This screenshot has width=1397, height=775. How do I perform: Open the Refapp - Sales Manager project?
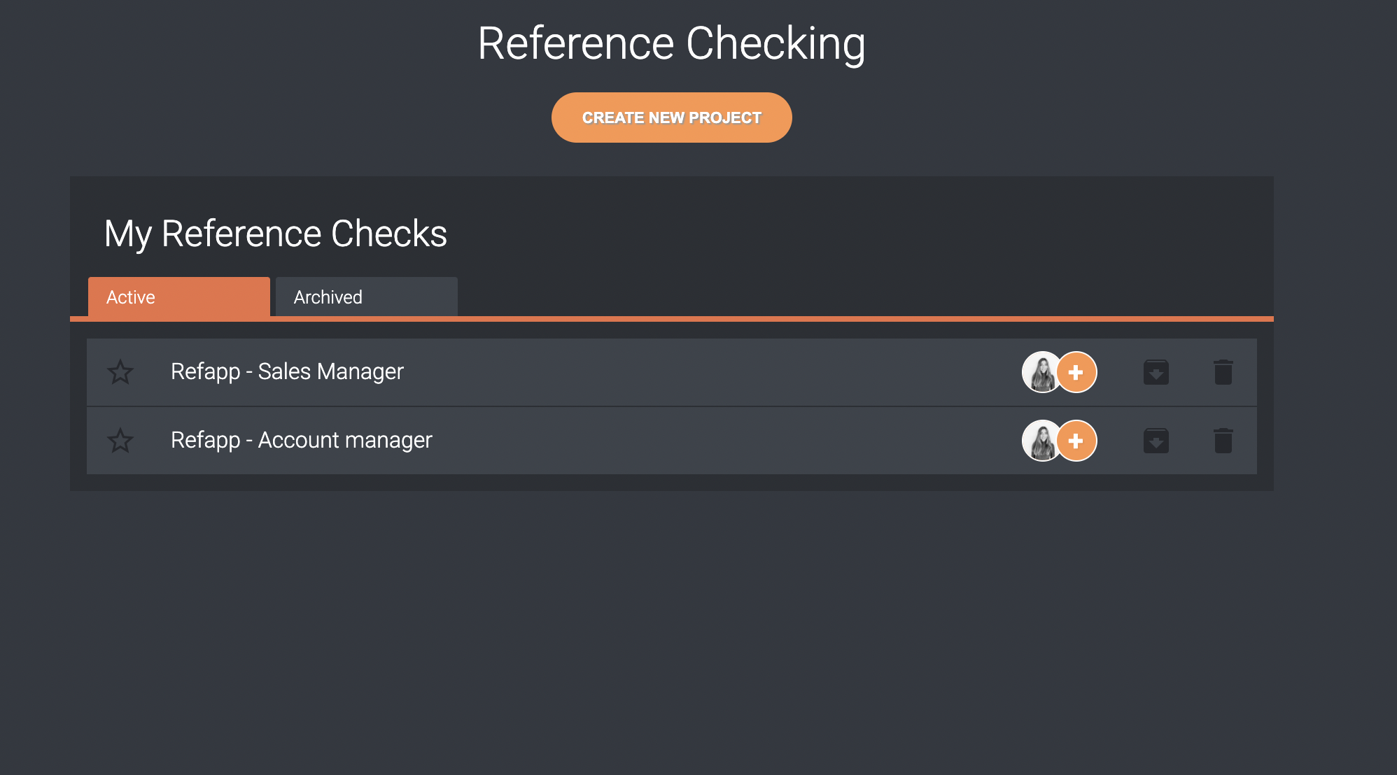(287, 372)
